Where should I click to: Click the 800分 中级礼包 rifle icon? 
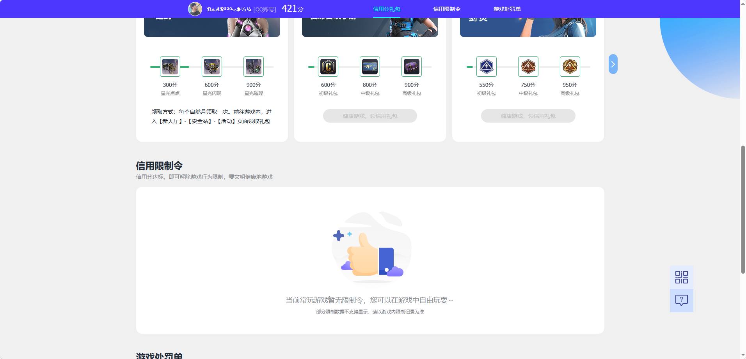[370, 67]
